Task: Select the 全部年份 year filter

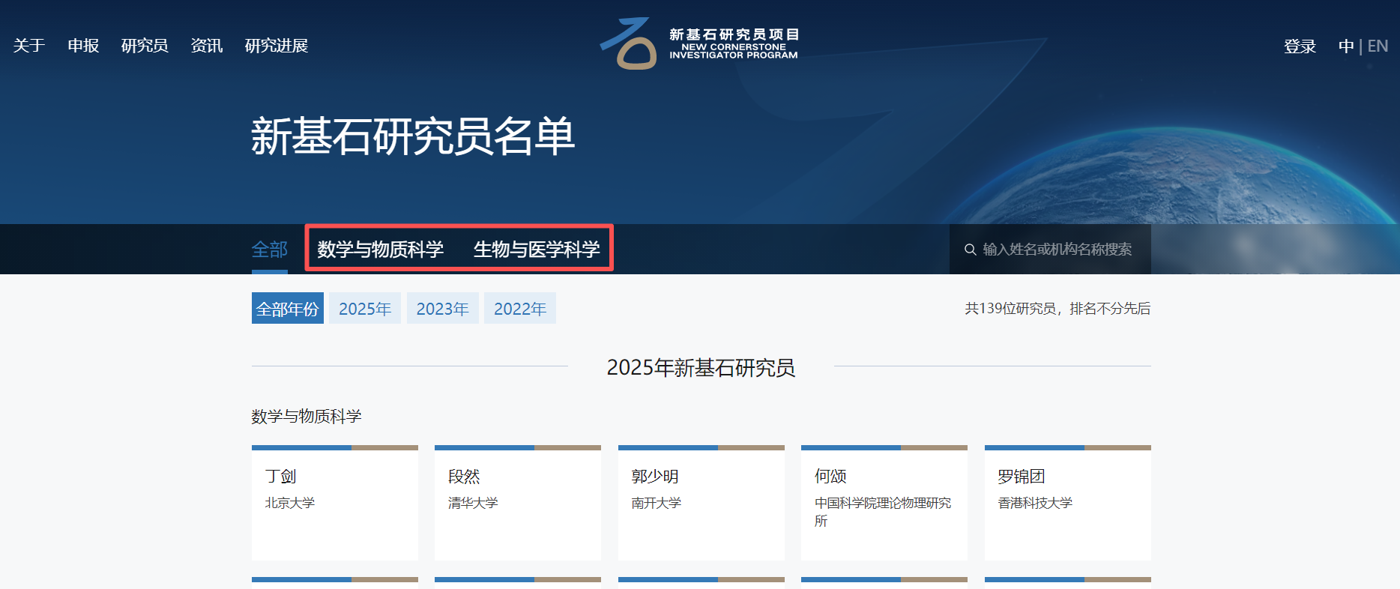Action: [288, 309]
